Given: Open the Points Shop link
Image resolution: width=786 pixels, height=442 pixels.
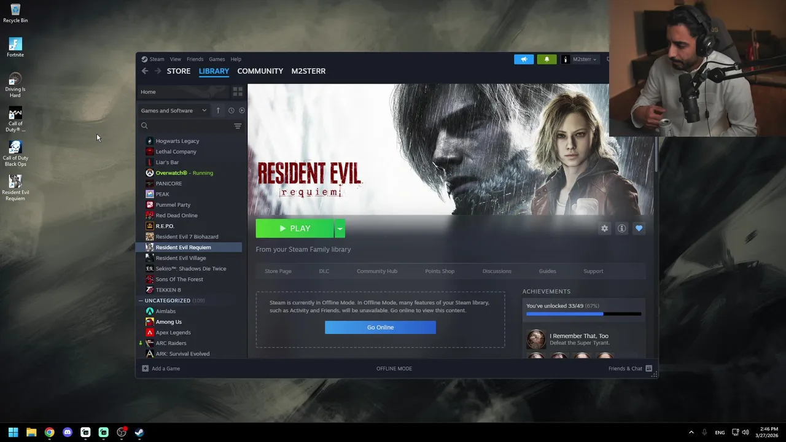Looking at the screenshot, I should pyautogui.click(x=440, y=271).
